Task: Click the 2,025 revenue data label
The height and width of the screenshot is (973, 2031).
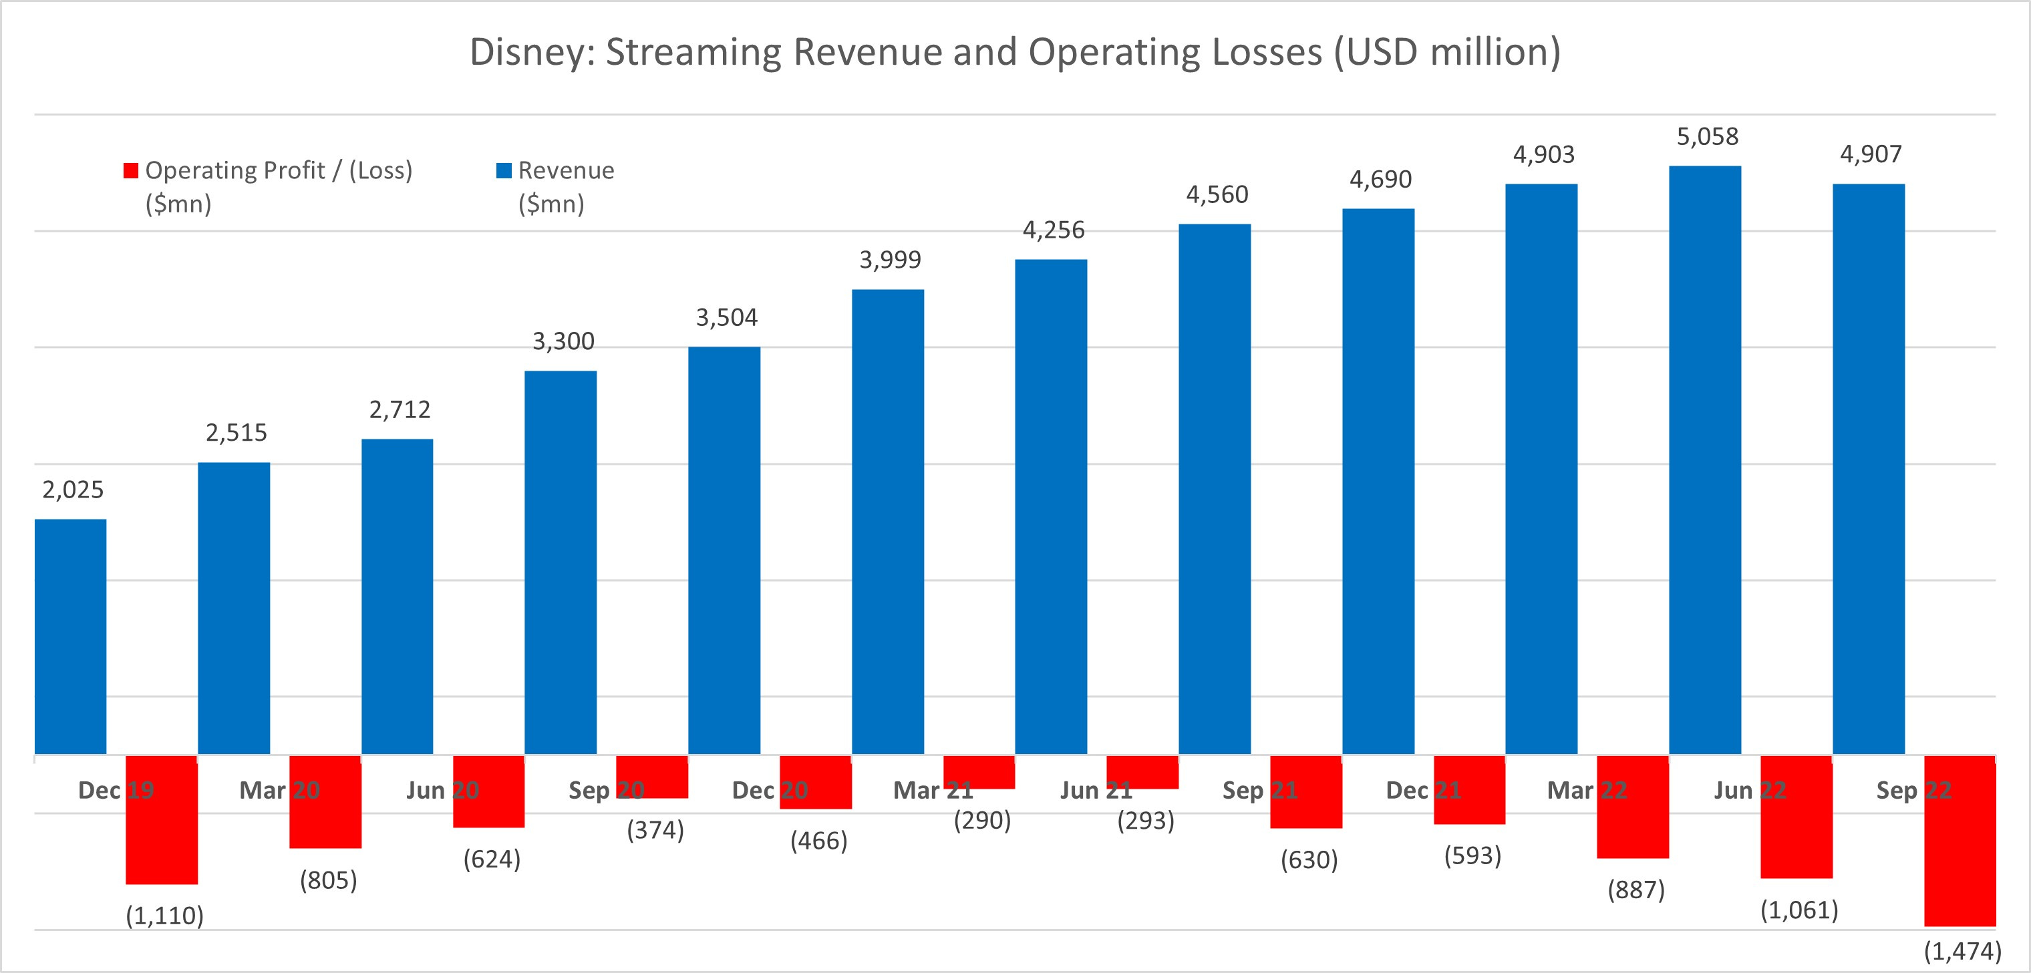Action: [x=73, y=490]
